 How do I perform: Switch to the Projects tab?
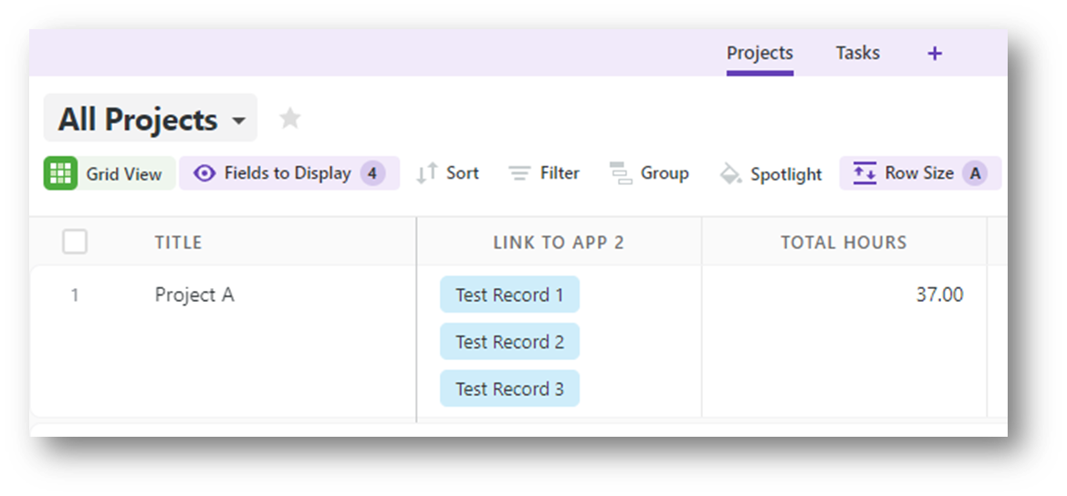[759, 53]
